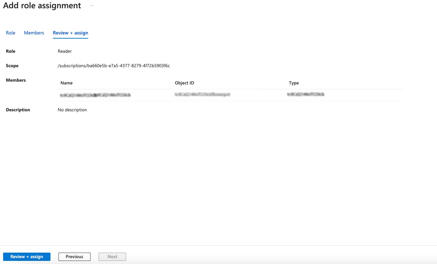
Task: Click the No description text
Action: tap(72, 110)
